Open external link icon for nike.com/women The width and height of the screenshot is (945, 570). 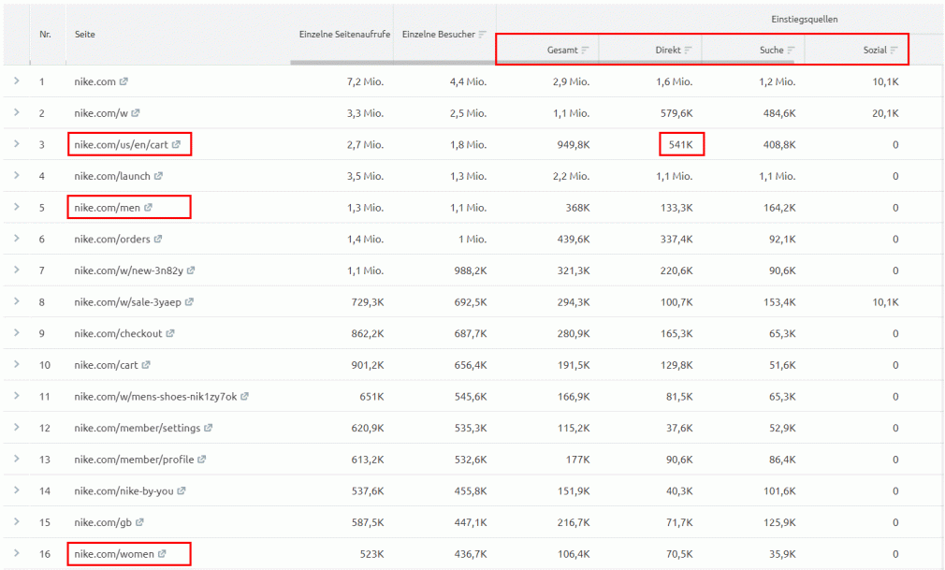click(162, 553)
